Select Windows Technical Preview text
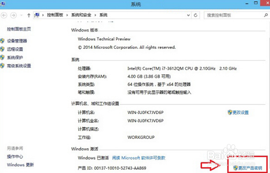270x173 pixels. [x=104, y=39]
